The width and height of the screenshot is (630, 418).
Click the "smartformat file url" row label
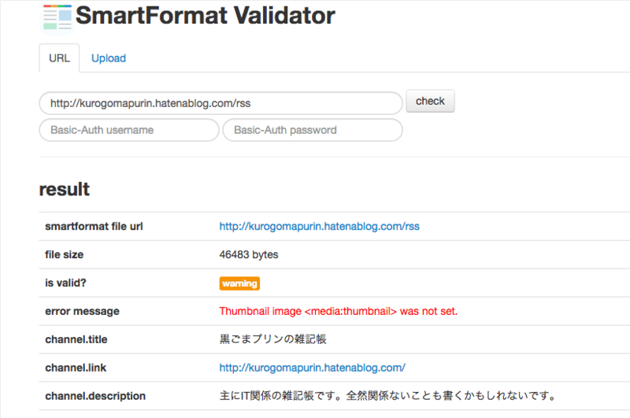point(94,227)
